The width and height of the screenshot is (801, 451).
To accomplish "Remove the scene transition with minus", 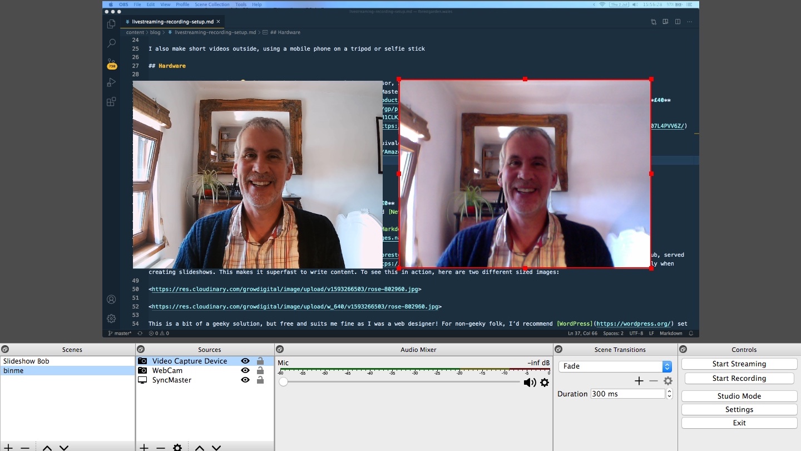I will point(654,381).
